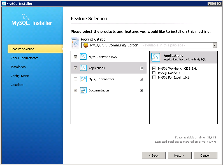Select the MySQL Server 5.5.27 row label
The image size is (223, 165).
click(x=103, y=57)
